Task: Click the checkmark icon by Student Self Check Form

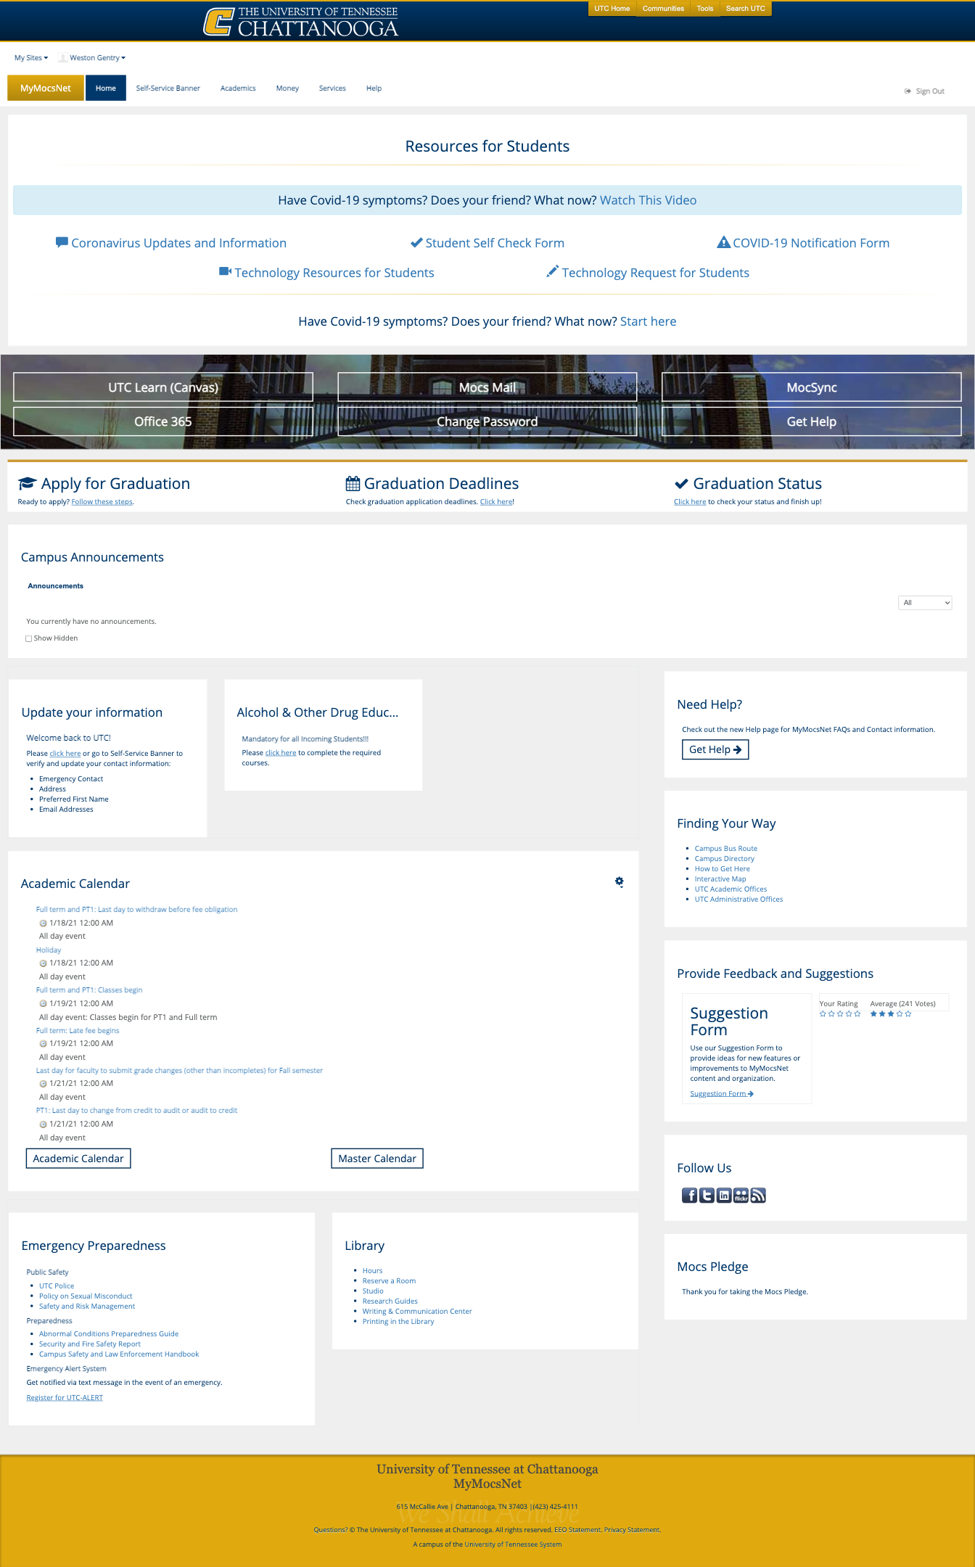Action: pos(416,242)
